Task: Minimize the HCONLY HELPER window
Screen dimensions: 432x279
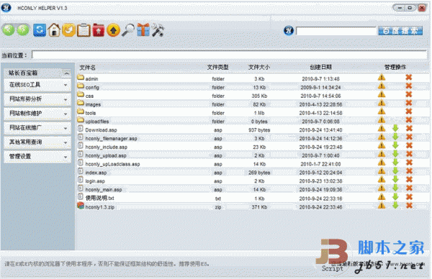Action: tap(400, 8)
